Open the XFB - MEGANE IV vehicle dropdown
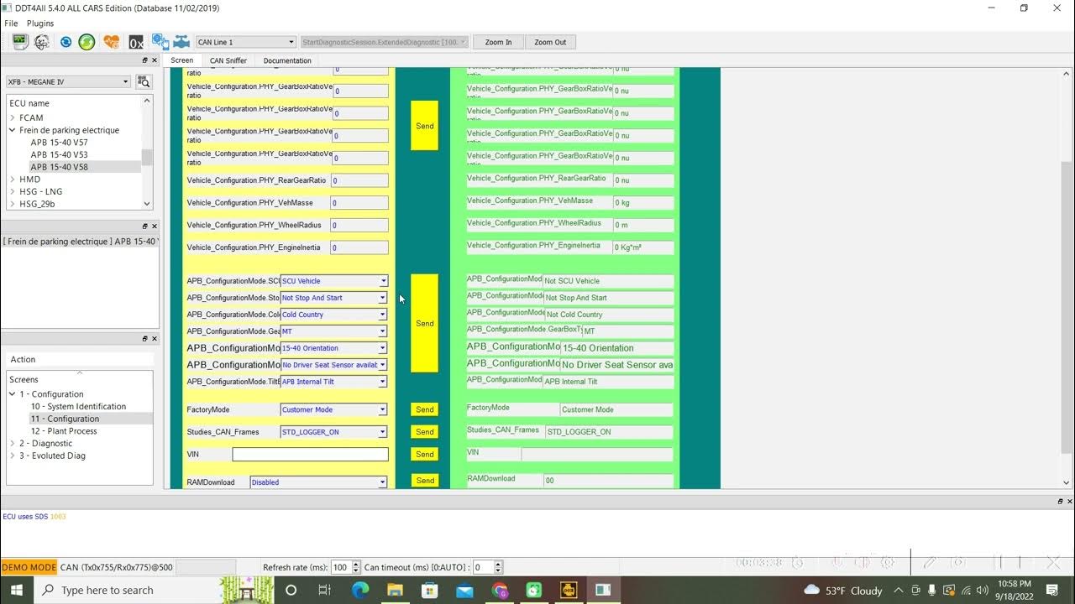Image resolution: width=1075 pixels, height=604 pixels. pos(68,81)
